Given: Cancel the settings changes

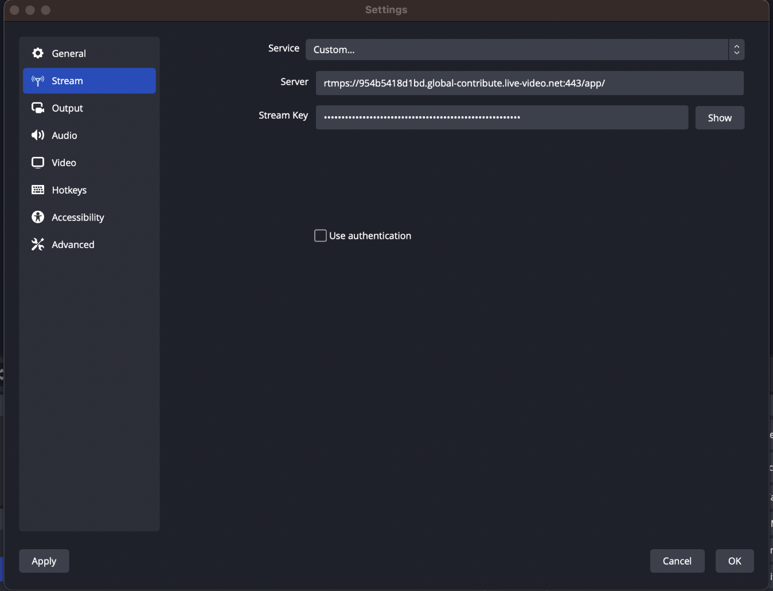Looking at the screenshot, I should pos(677,561).
